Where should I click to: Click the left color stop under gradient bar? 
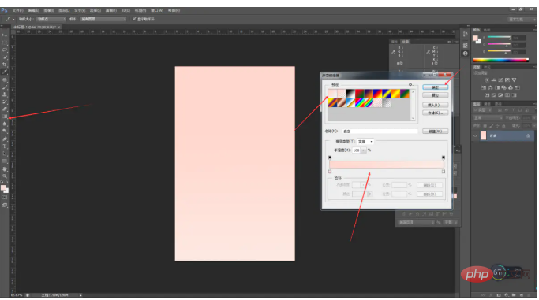click(x=330, y=171)
